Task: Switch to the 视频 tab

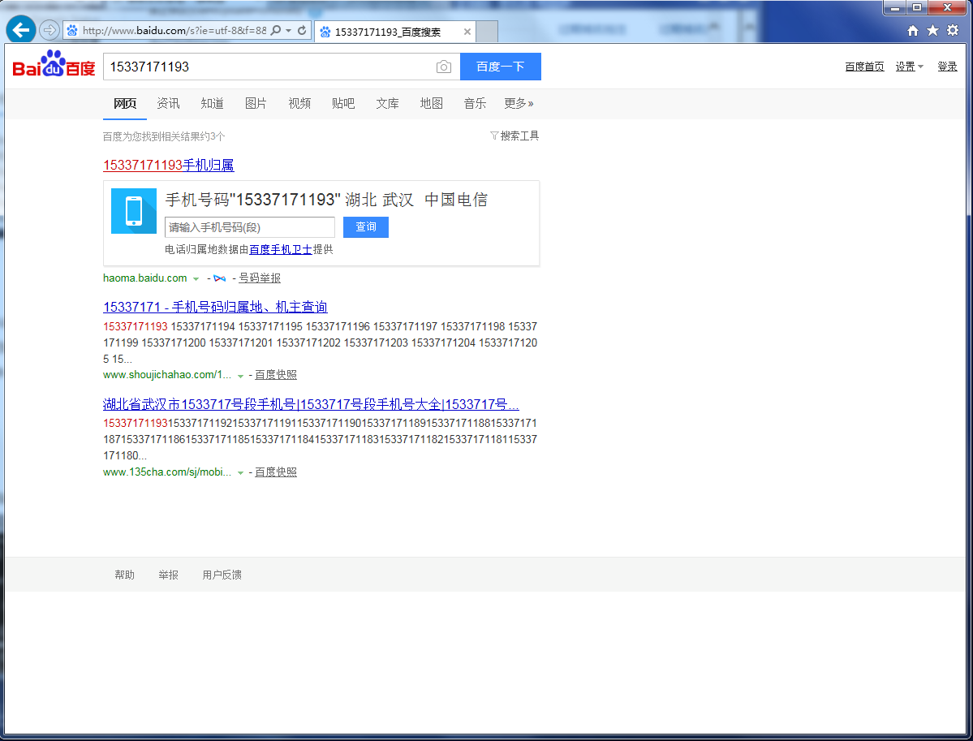Action: coord(299,104)
